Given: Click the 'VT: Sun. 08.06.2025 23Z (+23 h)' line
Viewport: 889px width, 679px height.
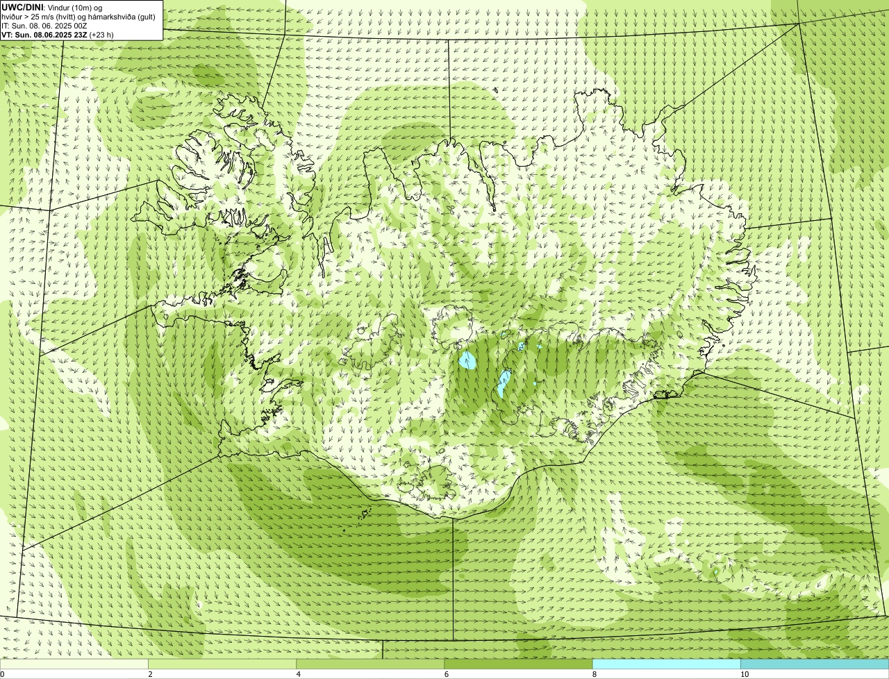Looking at the screenshot, I should click(58, 34).
